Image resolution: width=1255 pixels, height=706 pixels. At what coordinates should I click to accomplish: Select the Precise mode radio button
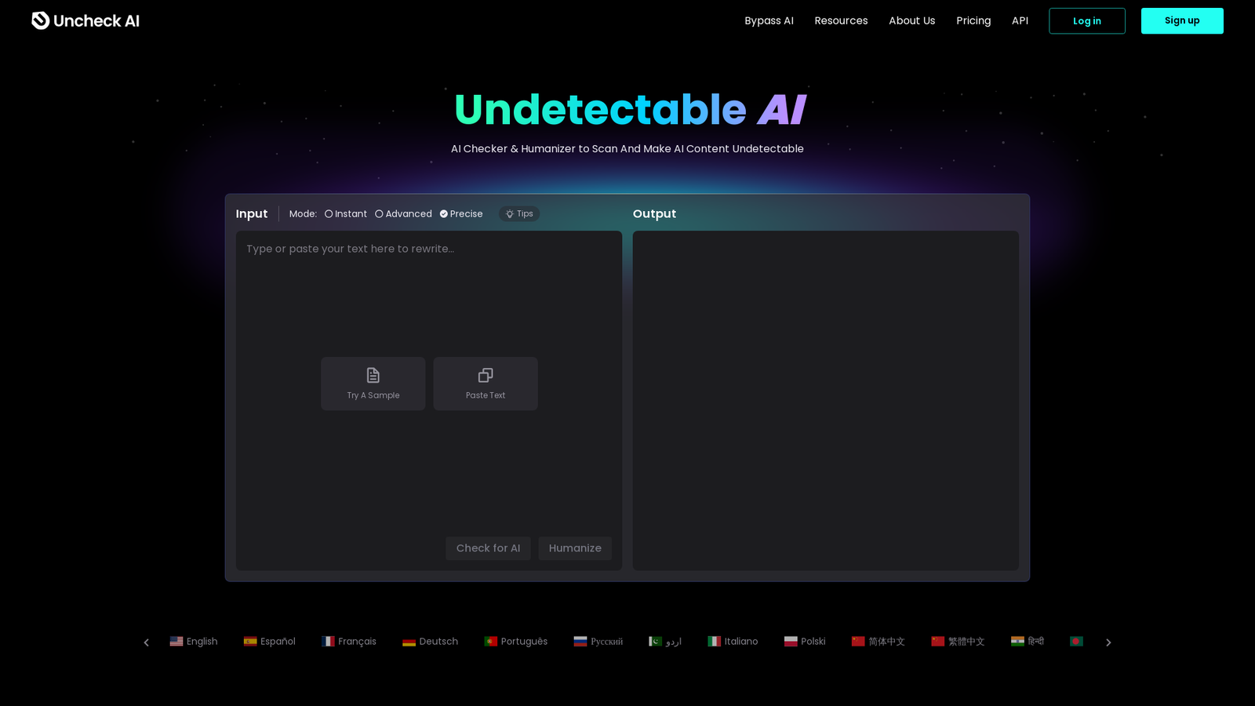point(444,214)
